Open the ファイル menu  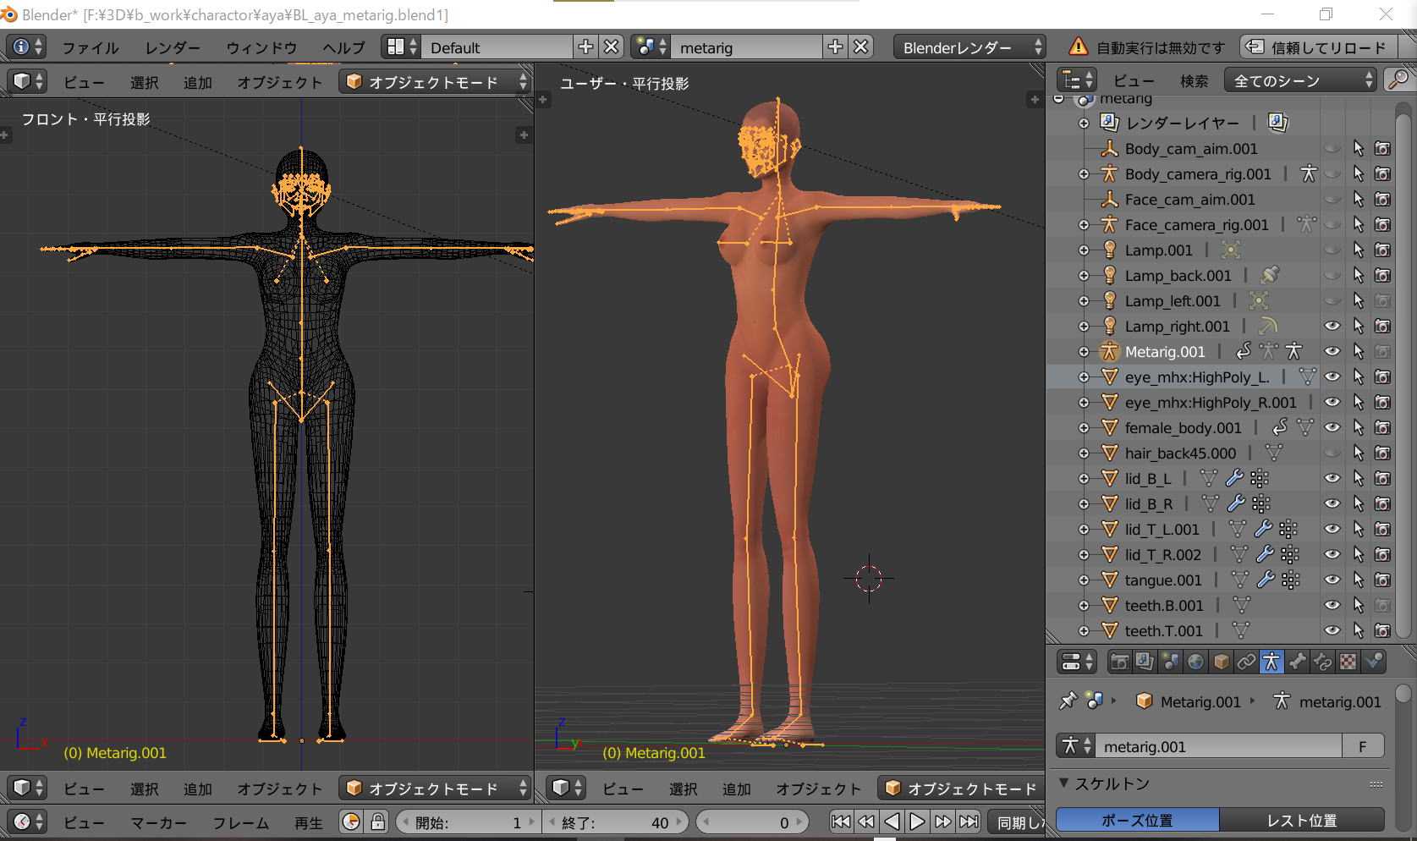click(90, 47)
